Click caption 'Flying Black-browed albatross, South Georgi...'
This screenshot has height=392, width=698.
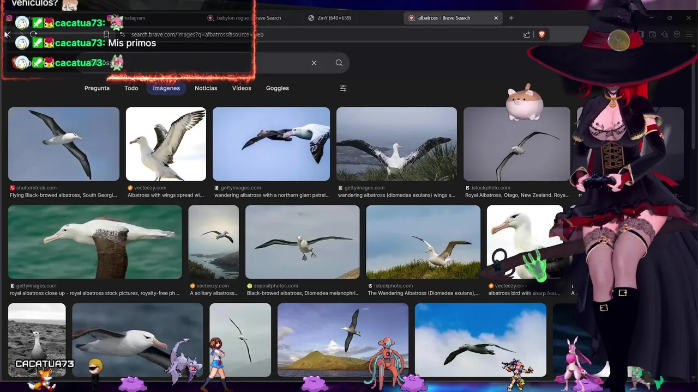point(63,195)
